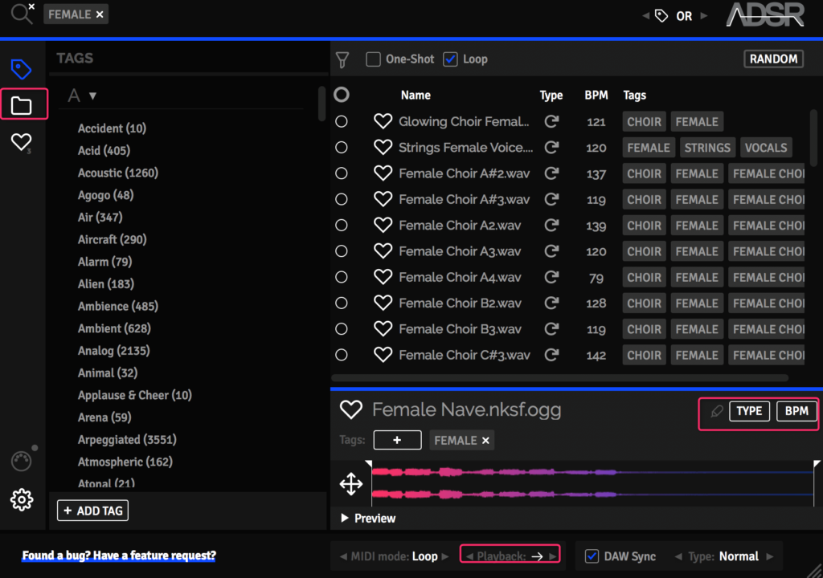Show favorites via sidebar heart icon
Image resolution: width=823 pixels, height=578 pixels.
click(x=21, y=142)
